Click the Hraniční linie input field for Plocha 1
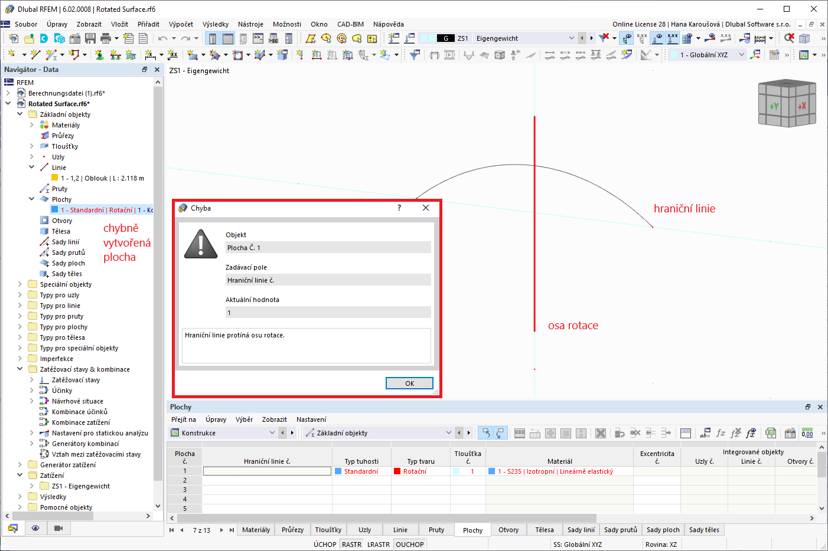The height and width of the screenshot is (551, 828). tap(266, 471)
